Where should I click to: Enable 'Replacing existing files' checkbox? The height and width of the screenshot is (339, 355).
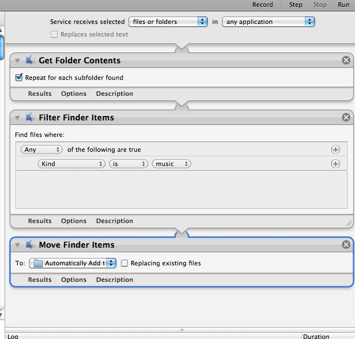124,263
